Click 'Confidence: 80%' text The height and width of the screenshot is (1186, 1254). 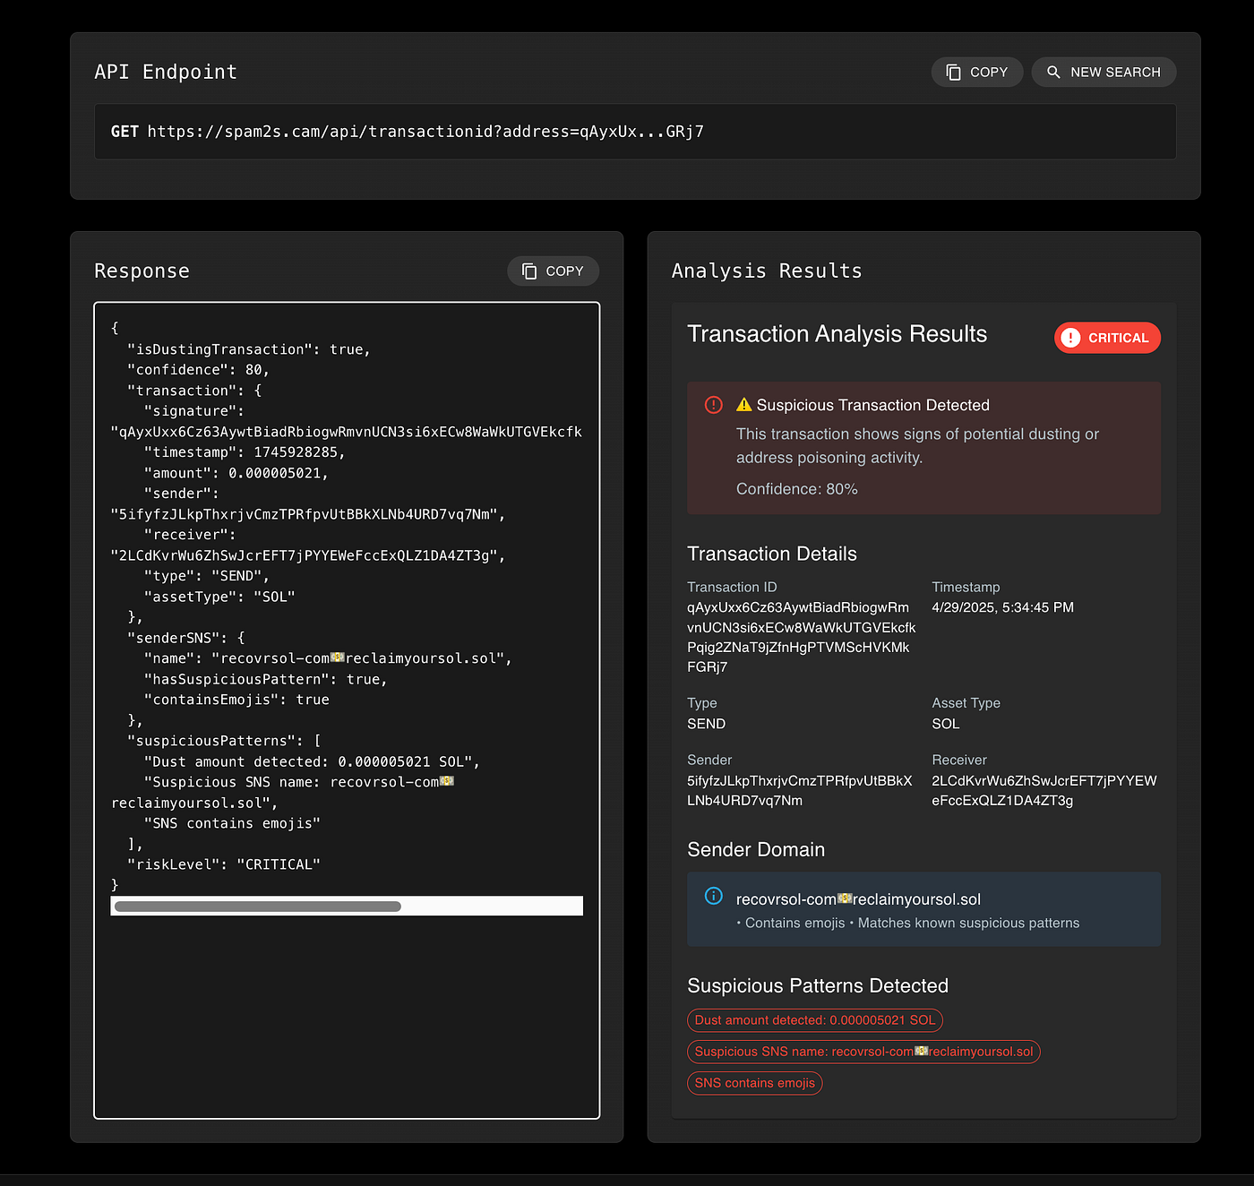coord(797,489)
